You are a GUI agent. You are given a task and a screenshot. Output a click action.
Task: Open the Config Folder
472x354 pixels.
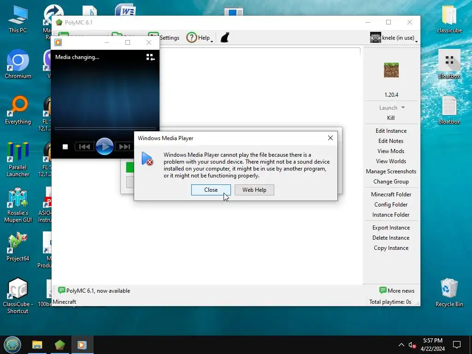391,205
